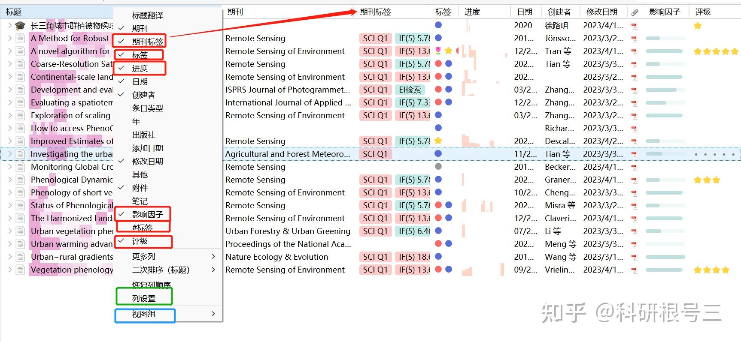Expand the 'Phenological Dynamic' item

tap(10, 180)
